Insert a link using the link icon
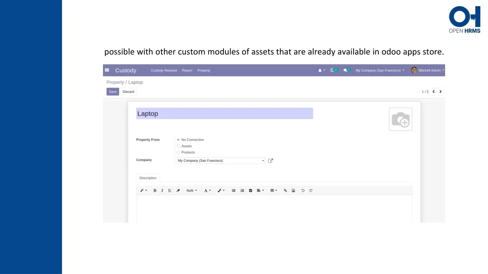The image size is (488, 274). 285,190
